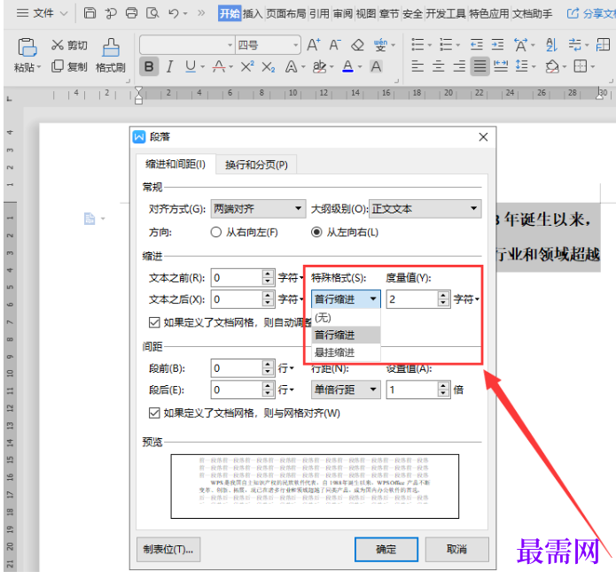Click the italic formatting icon
Screen dimensions: 616x579
tap(170, 66)
